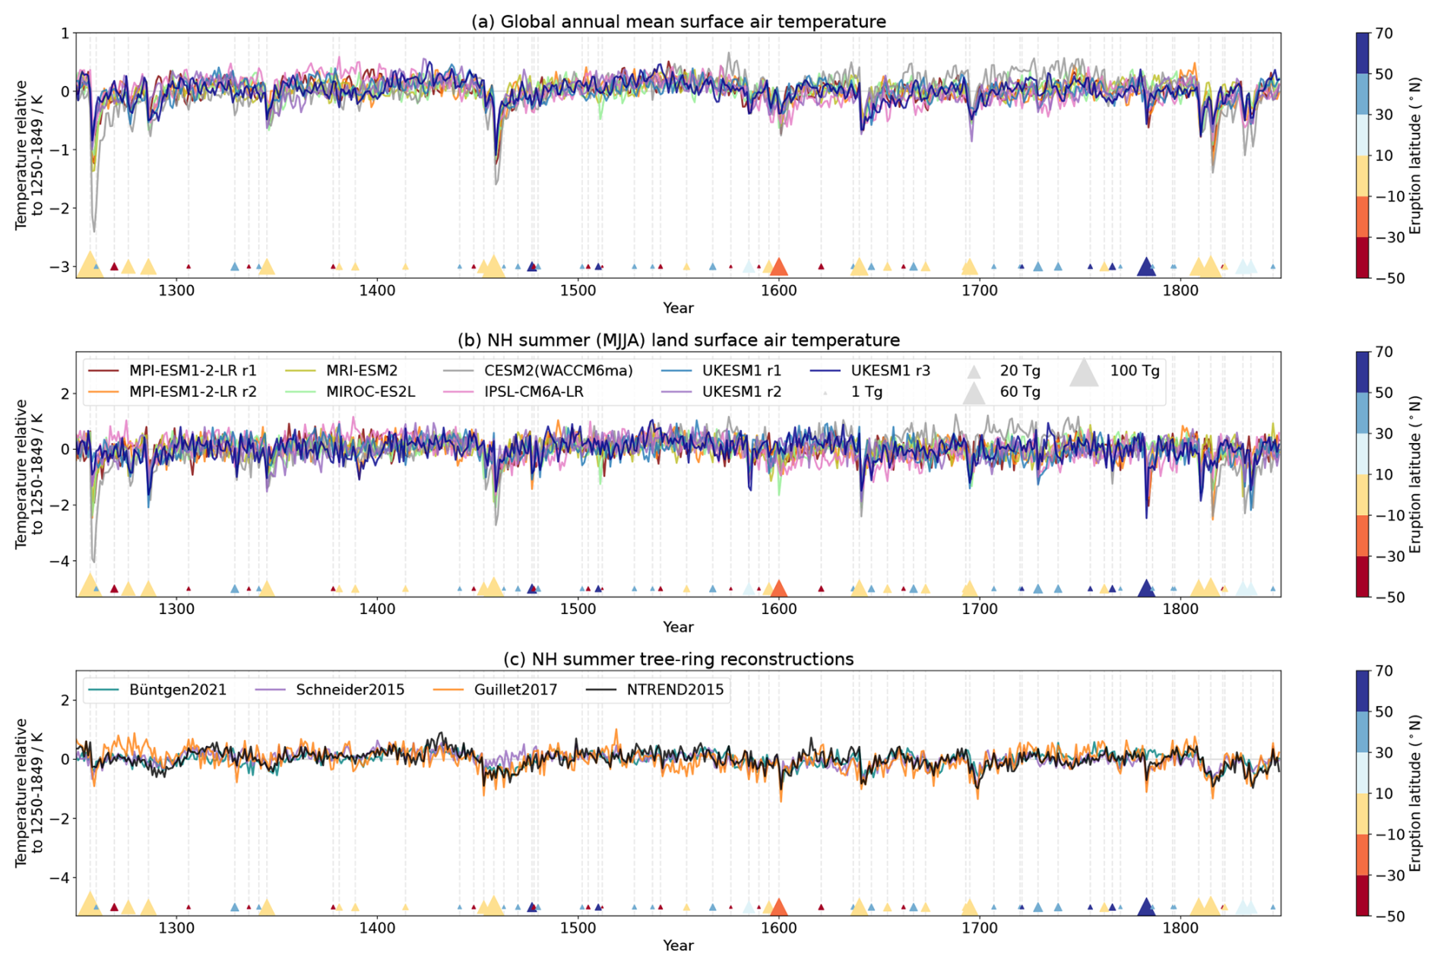Select the 100 Tg triangle in legend
This screenshot has height=965, width=1438.
1084,373
